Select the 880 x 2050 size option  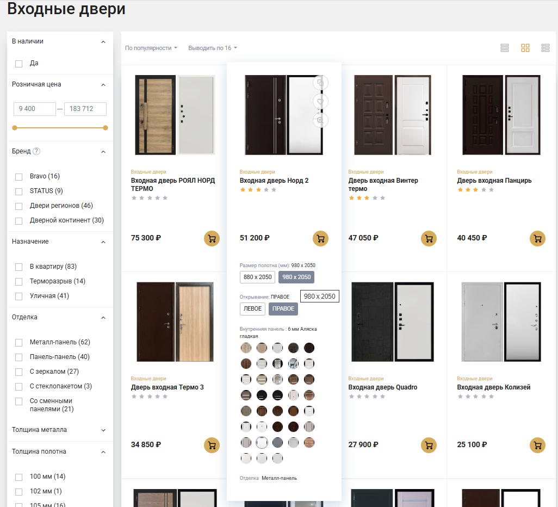click(x=257, y=277)
